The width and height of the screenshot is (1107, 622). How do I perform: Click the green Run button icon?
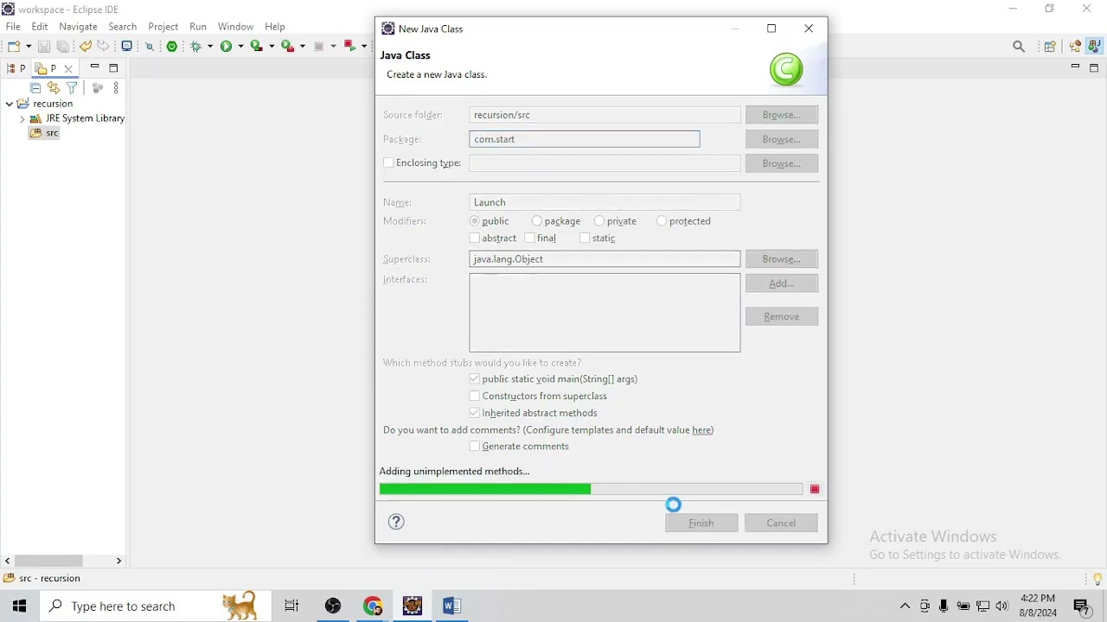(x=227, y=47)
